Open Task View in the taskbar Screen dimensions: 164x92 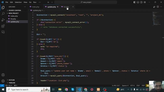(x=53, y=89)
